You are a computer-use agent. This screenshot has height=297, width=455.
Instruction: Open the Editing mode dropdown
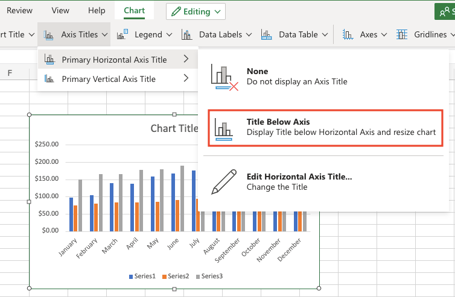click(x=196, y=11)
